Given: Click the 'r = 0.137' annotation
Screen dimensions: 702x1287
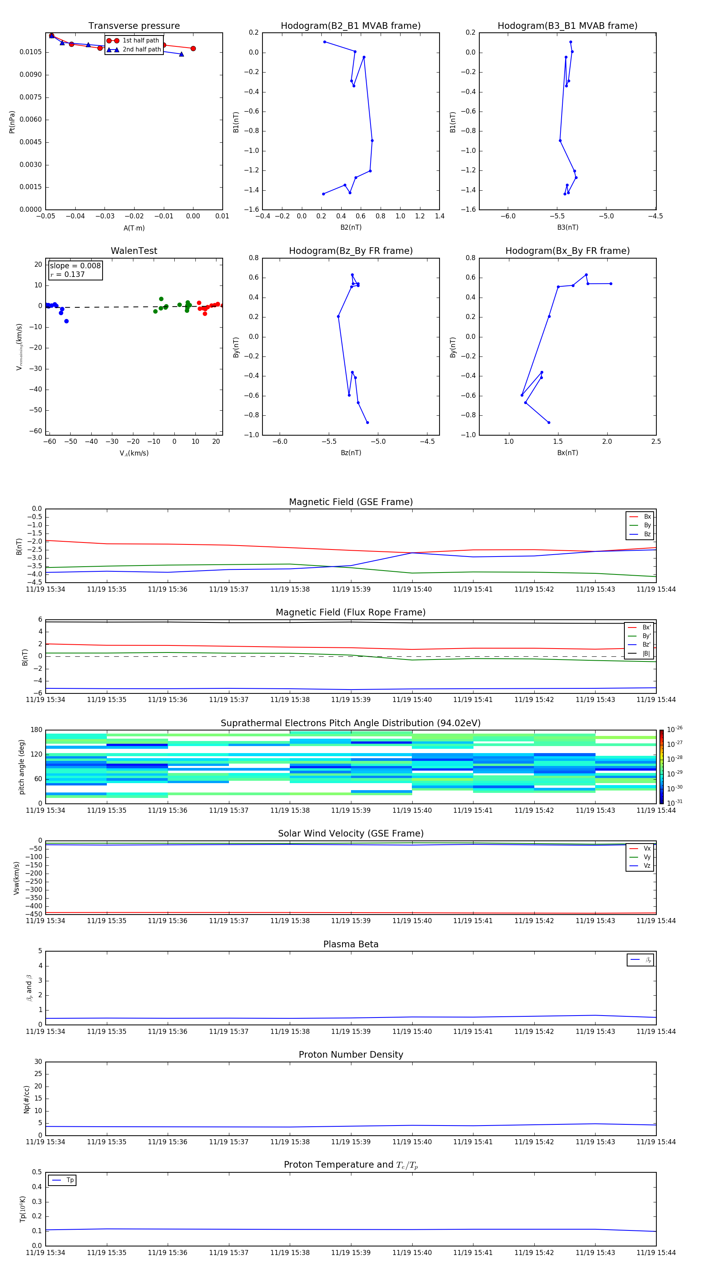Looking at the screenshot, I should click(x=67, y=274).
